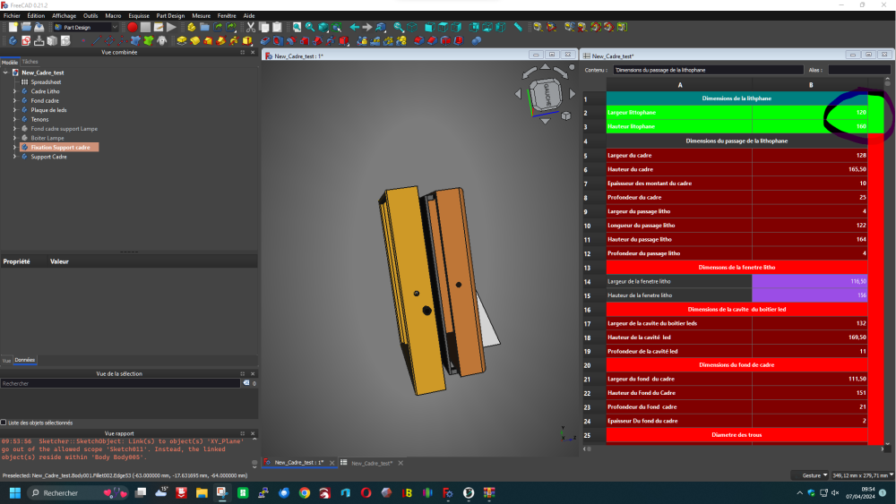The image size is (896, 504).
Task: Switch to the New_Cadre_test spreadsheet tab
Action: tap(370, 463)
